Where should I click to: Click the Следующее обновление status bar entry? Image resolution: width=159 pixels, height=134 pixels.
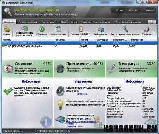click(x=53, y=131)
